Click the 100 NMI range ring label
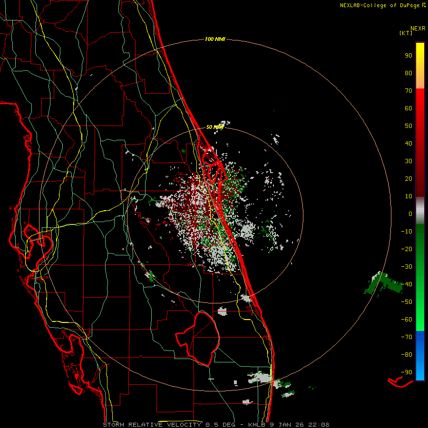The width and height of the screenshot is (428, 428). point(215,39)
